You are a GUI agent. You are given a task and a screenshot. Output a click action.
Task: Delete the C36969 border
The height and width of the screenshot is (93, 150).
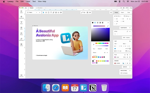(130, 63)
